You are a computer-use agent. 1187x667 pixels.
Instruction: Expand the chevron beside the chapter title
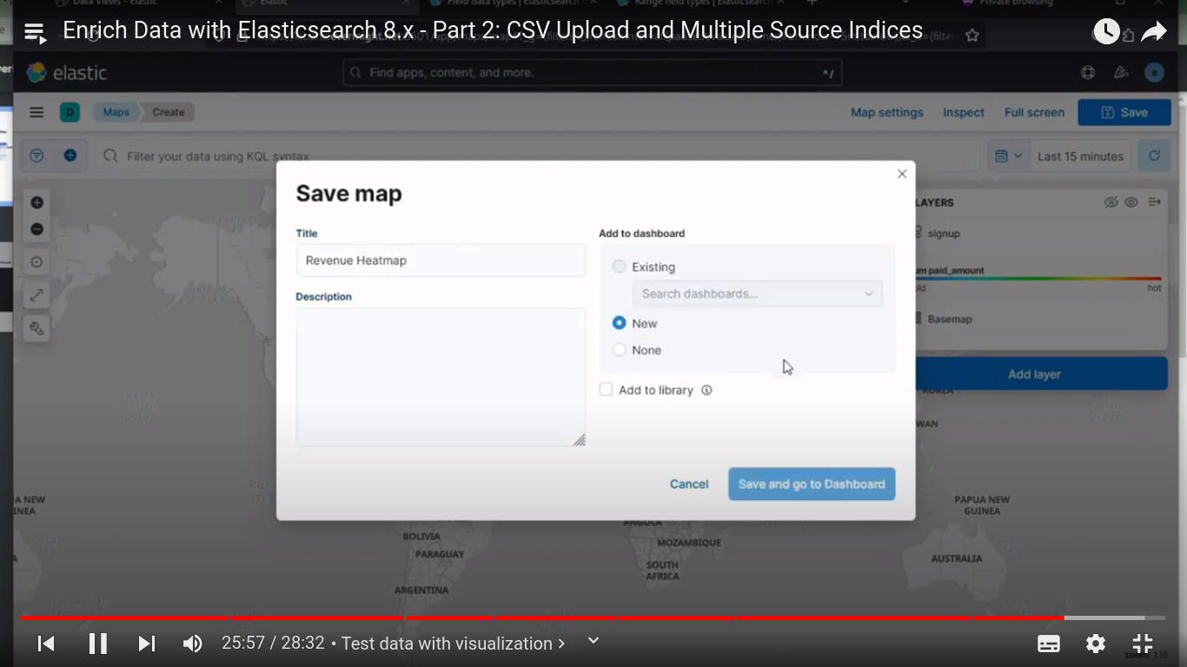(593, 641)
